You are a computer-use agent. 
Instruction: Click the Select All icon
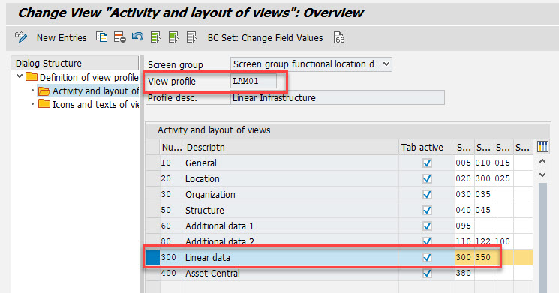pyautogui.click(x=156, y=37)
